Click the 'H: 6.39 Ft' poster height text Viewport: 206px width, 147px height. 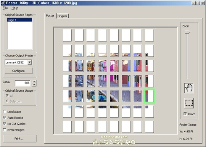[x=186, y=139]
